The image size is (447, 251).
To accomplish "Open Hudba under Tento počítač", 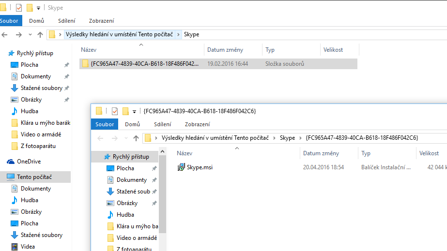I will pyautogui.click(x=30, y=200).
